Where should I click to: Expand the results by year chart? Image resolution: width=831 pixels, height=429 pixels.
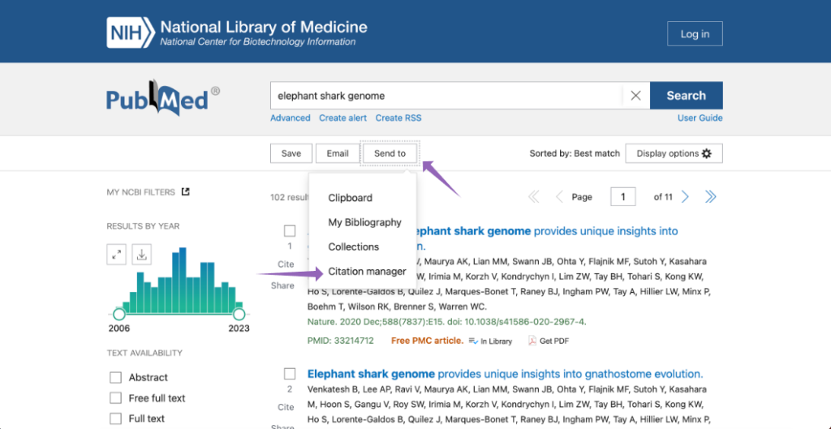[x=117, y=255]
